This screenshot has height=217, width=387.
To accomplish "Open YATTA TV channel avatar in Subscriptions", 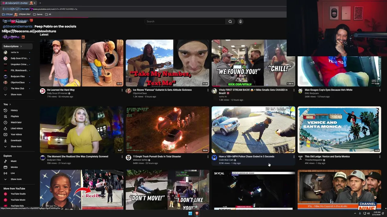I will [x=5, y=52].
